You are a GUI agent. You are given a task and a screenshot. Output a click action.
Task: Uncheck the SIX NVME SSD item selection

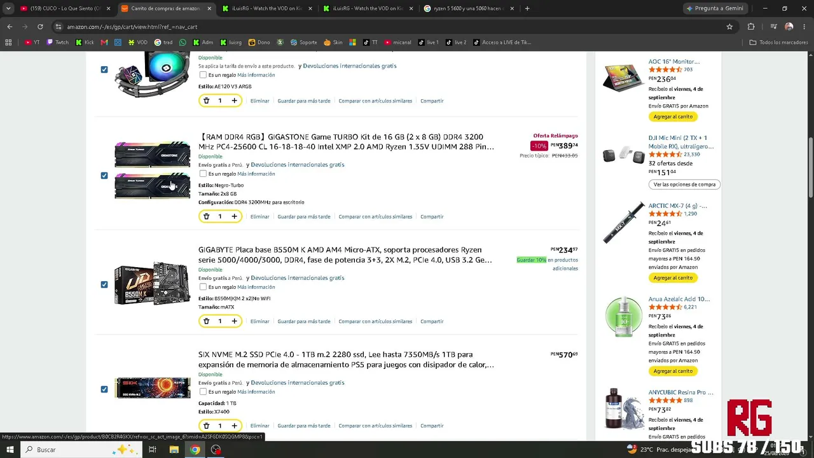(x=104, y=389)
